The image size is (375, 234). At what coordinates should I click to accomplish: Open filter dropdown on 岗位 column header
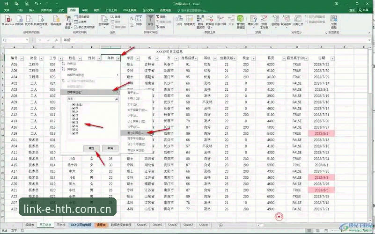(41, 58)
